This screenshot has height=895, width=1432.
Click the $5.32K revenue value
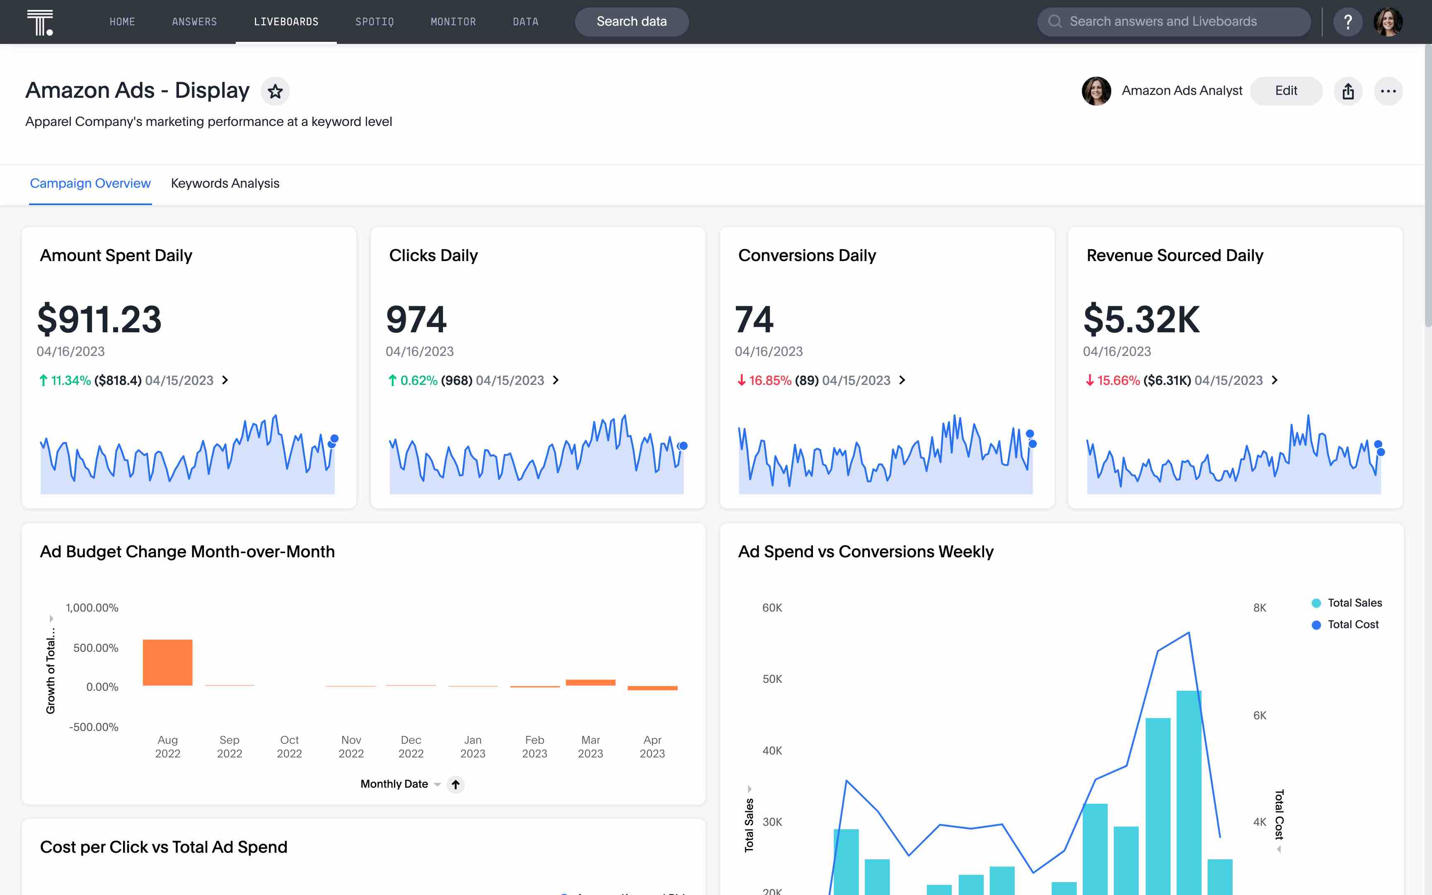tap(1142, 319)
